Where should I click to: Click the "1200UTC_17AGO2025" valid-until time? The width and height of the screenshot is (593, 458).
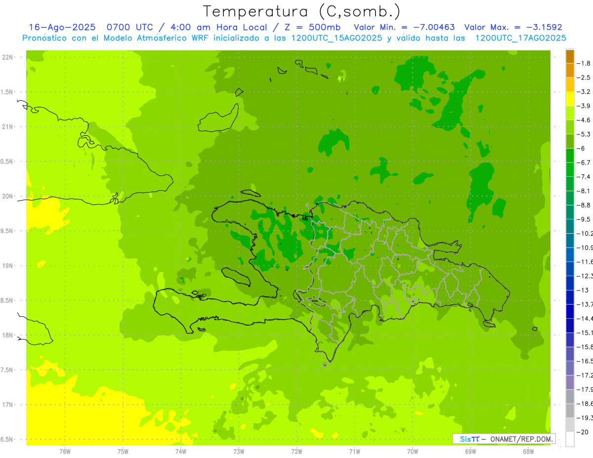(520, 38)
